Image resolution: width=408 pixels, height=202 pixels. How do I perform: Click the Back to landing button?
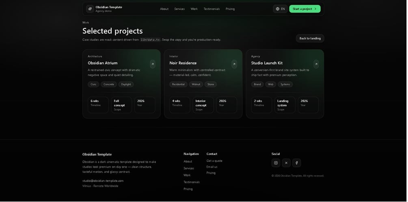310,38
